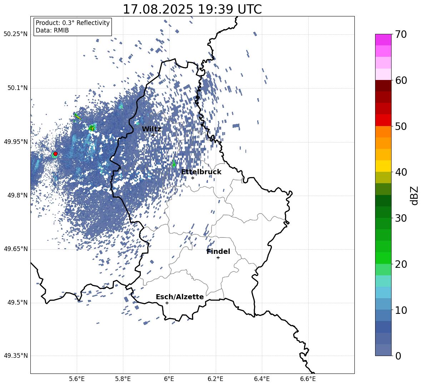The width and height of the screenshot is (423, 386).
Task: Click the Esch/Alzette station cross marker
Action: pyautogui.click(x=167, y=303)
